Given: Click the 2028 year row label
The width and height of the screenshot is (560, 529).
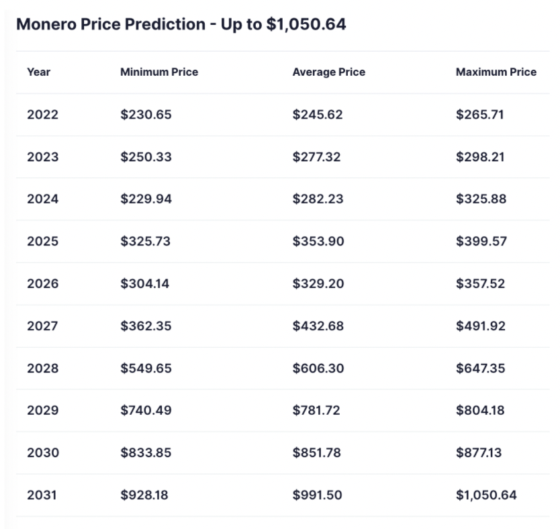Looking at the screenshot, I should pos(43,369).
